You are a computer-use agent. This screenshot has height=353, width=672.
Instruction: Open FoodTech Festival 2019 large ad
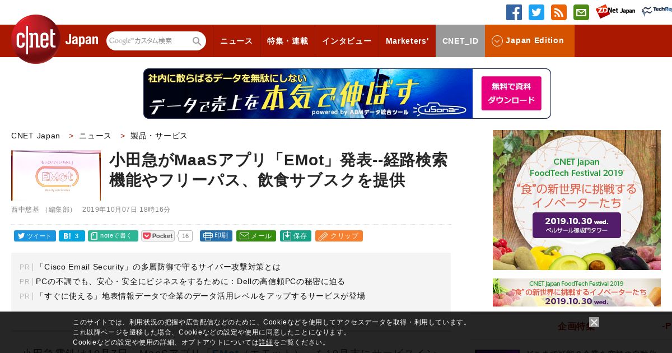pos(577,200)
